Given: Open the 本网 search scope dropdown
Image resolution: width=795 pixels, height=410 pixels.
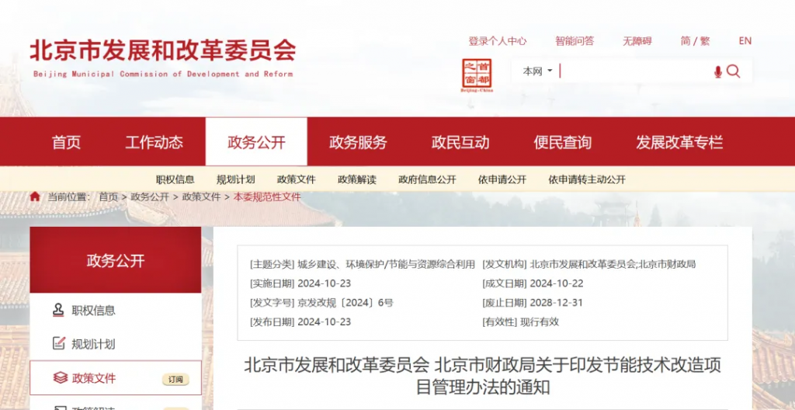Looking at the screenshot, I should click(537, 71).
